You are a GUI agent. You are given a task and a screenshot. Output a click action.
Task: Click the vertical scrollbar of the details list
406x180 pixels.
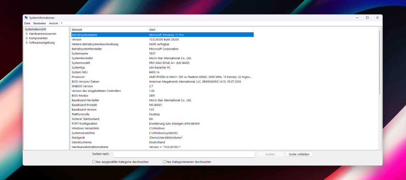(x=379, y=62)
